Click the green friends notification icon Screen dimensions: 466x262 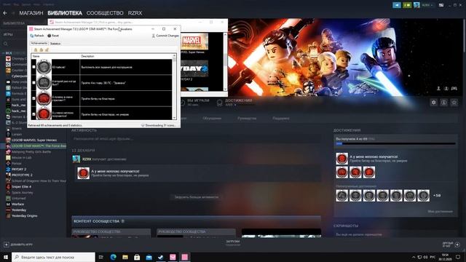tap(407, 5)
